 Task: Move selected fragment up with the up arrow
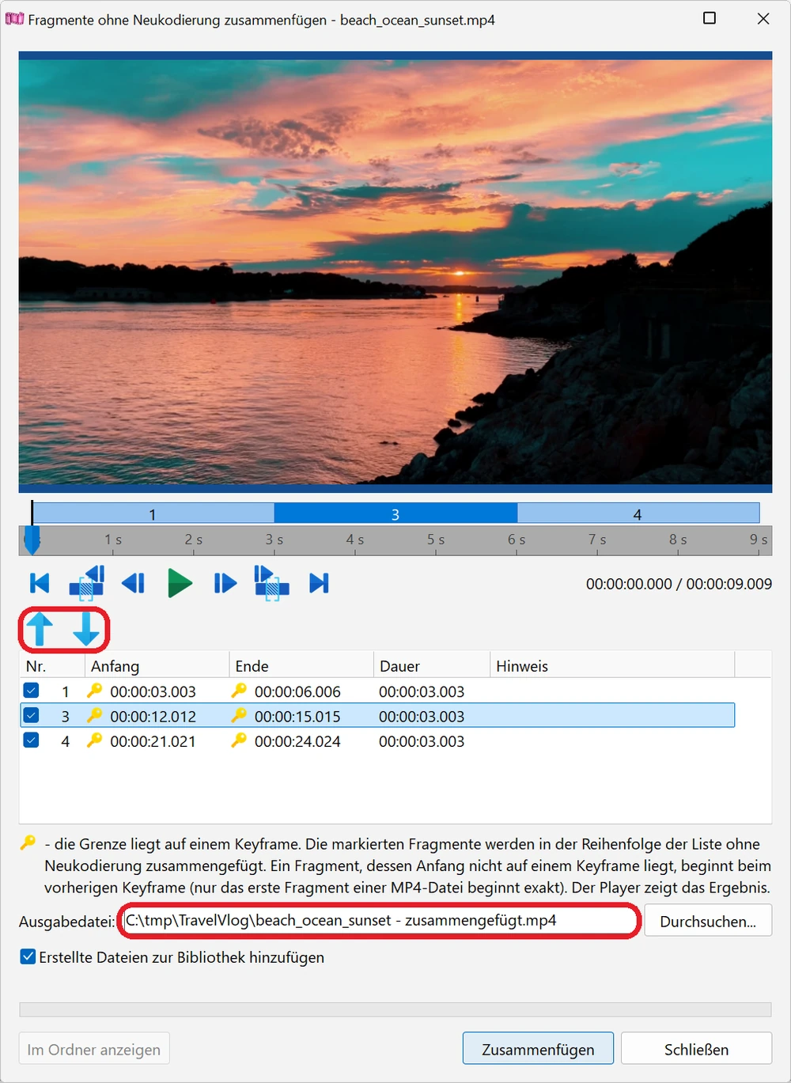pos(40,630)
